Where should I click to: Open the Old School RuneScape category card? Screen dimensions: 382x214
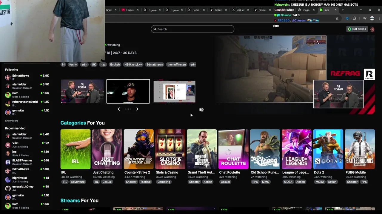click(x=265, y=149)
